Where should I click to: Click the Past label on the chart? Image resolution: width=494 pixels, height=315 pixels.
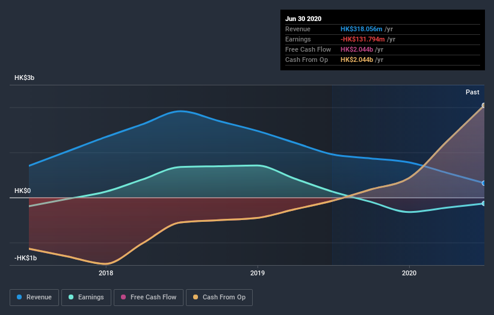(472, 92)
